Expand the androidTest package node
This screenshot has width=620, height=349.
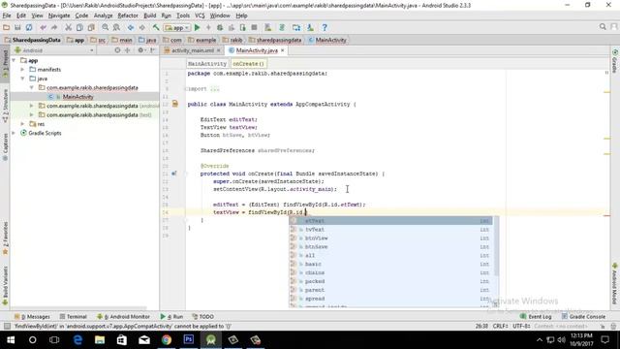click(x=32, y=106)
